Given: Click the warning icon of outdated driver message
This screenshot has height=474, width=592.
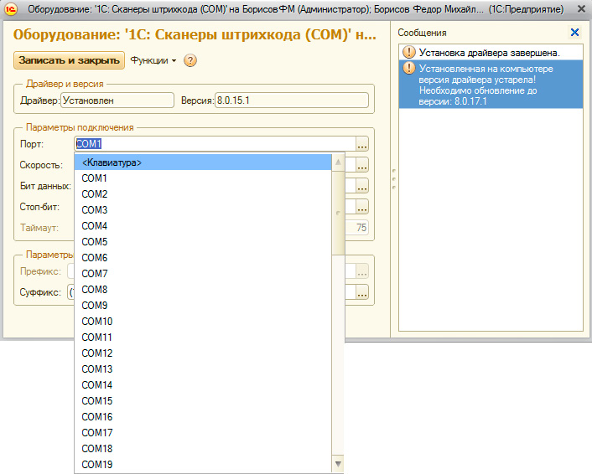Looking at the screenshot, I should click(x=409, y=69).
